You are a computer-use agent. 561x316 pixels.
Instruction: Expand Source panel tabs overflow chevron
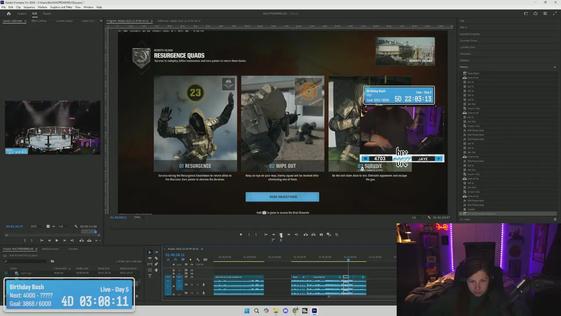101,21
